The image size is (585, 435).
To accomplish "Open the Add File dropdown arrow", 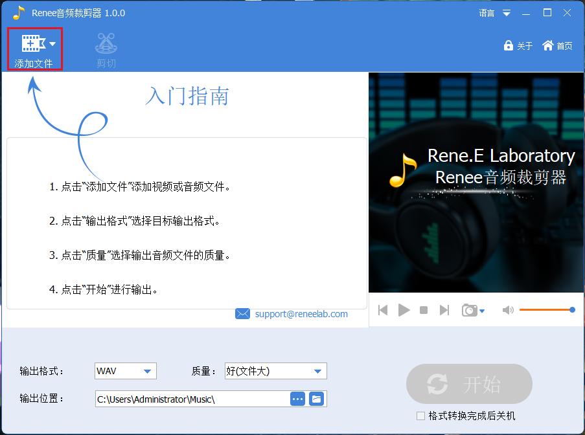I will tap(52, 44).
